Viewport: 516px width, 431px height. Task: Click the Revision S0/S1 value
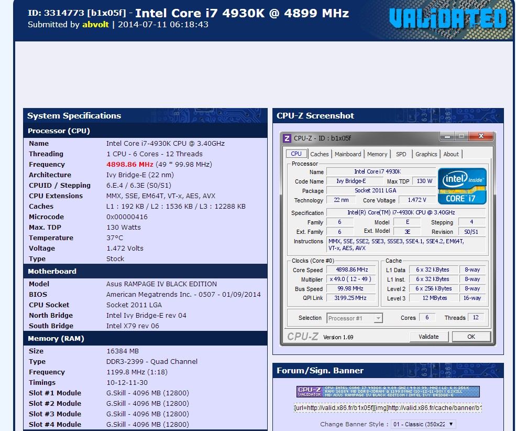[x=471, y=232]
